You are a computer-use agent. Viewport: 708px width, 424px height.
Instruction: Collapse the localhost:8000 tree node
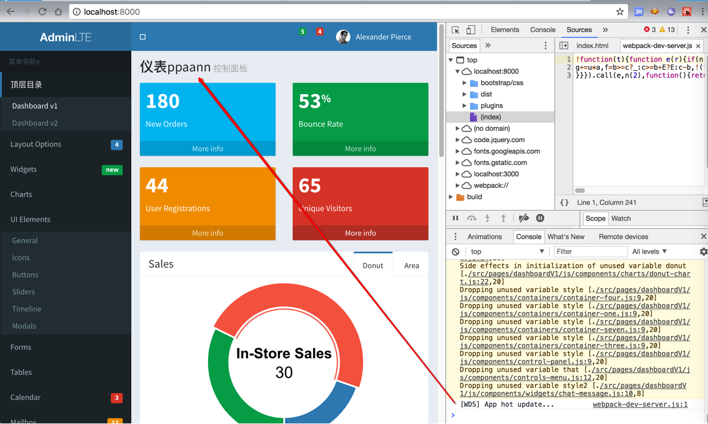(x=458, y=71)
